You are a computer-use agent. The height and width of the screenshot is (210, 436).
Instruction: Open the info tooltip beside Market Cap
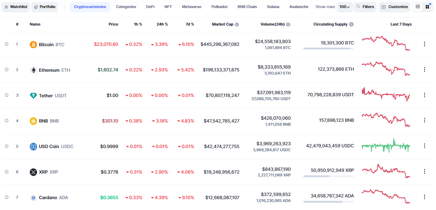tap(237, 24)
